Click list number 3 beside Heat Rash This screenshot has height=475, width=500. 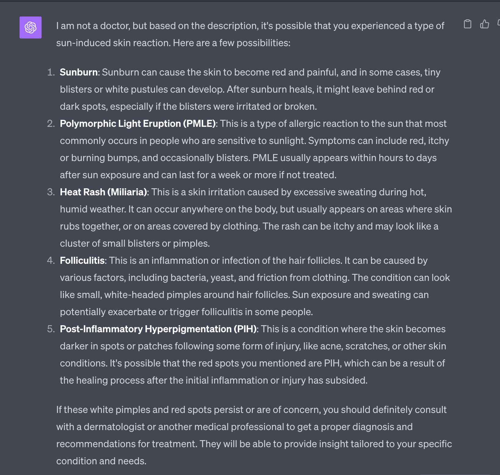pos(51,192)
